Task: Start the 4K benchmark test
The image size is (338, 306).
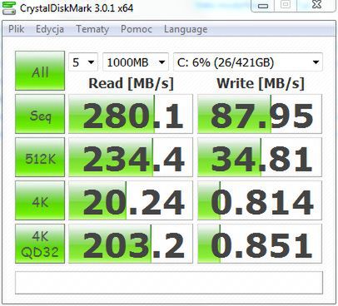Action: [x=40, y=200]
